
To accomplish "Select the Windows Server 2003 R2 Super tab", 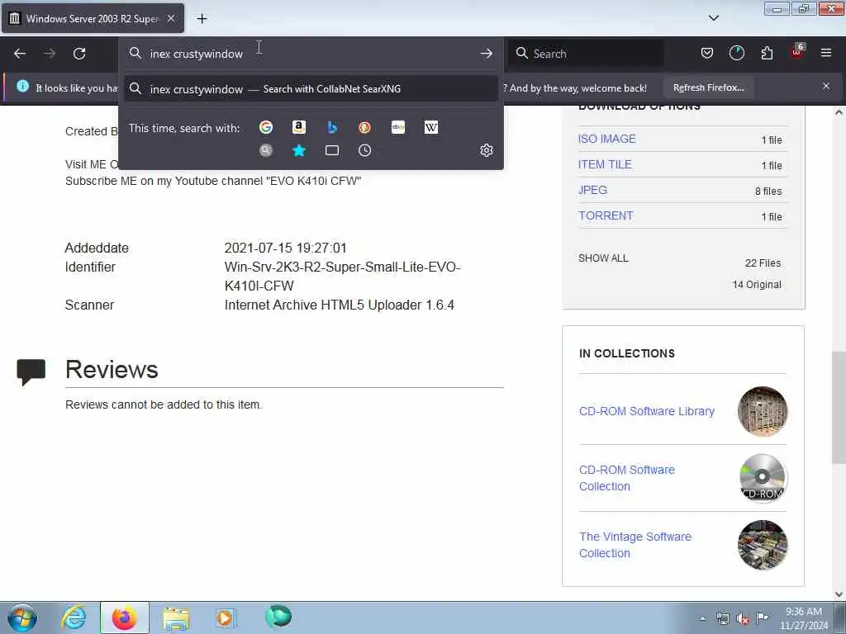I will (93, 18).
